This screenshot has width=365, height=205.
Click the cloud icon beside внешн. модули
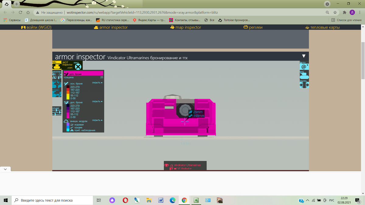(x=66, y=121)
